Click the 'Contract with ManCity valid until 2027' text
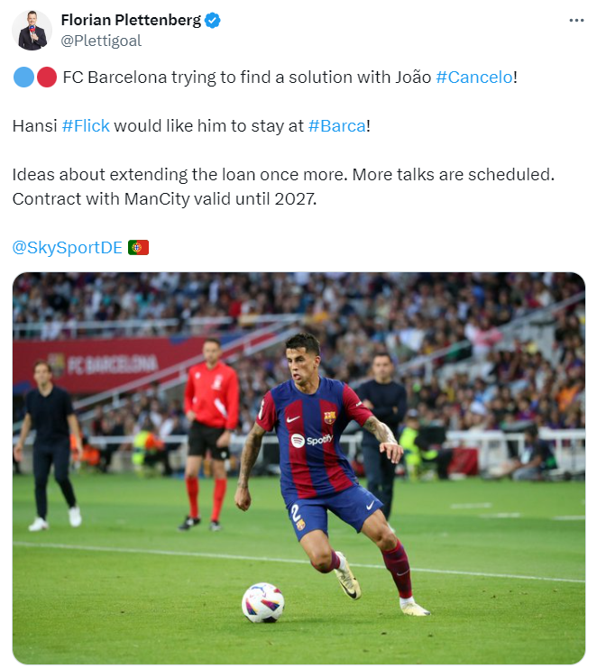Viewport: 597px width, 668px height. [164, 199]
